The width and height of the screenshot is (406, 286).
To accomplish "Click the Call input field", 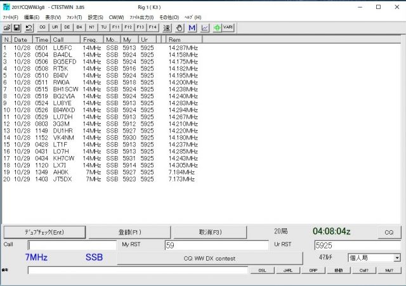I will pyautogui.click(x=73, y=245).
